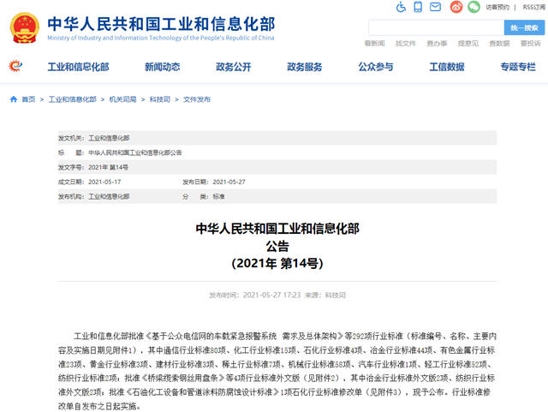Click the 找文件 quick search link
The width and height of the screenshot is (548, 412).
pyautogui.click(x=405, y=43)
